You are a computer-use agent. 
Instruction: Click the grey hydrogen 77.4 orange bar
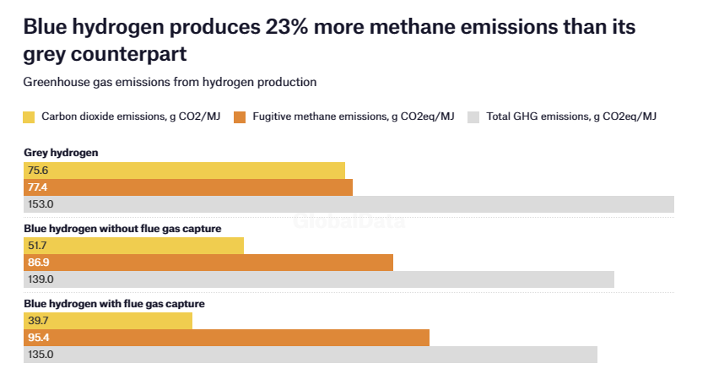click(x=188, y=187)
